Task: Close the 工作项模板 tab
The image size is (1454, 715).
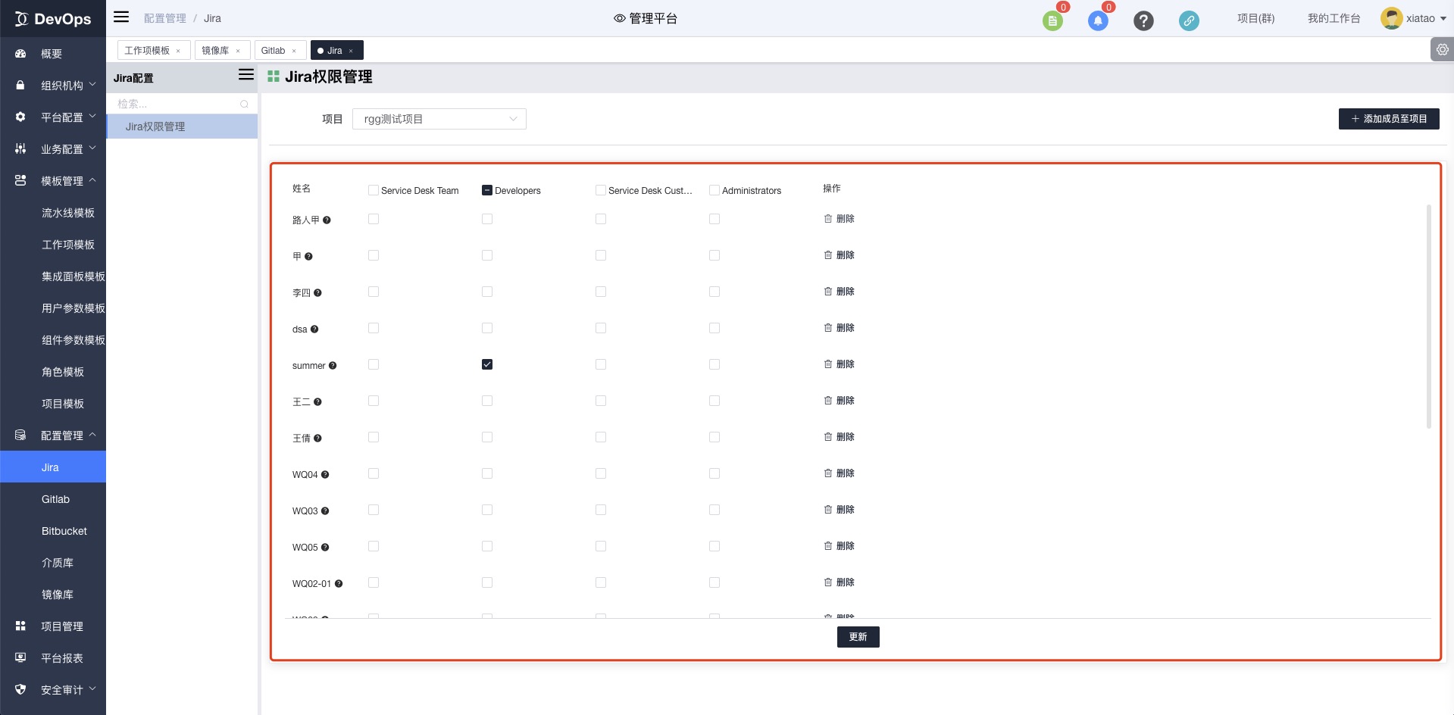Action: click(178, 51)
